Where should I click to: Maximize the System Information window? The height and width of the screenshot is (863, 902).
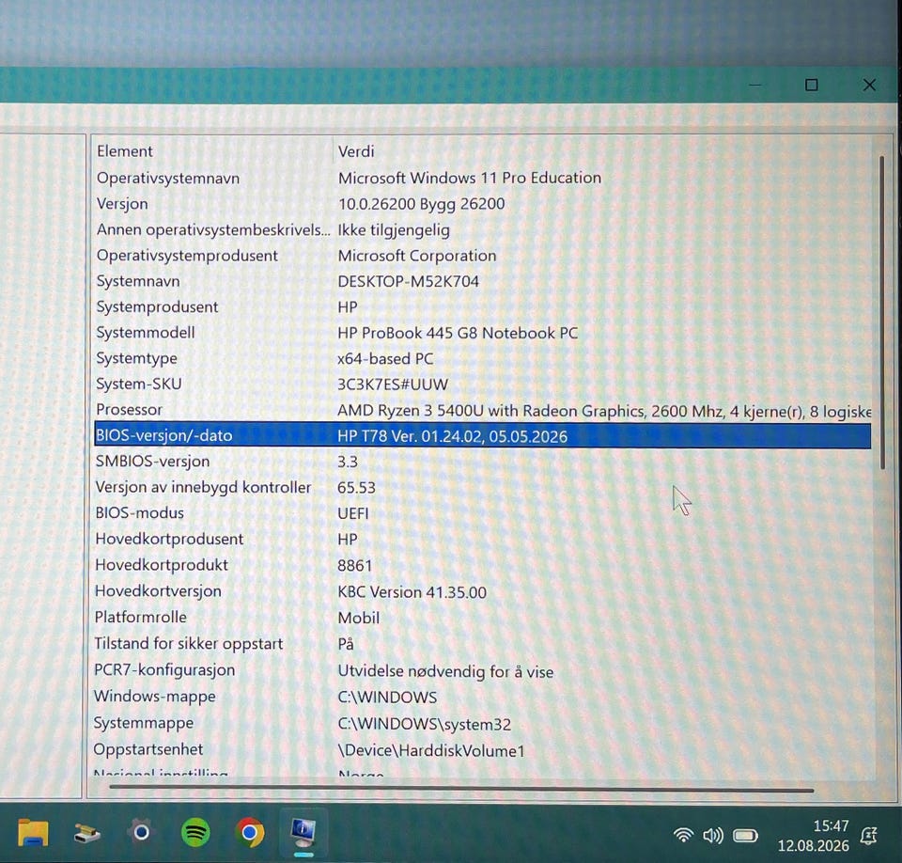coord(811,86)
